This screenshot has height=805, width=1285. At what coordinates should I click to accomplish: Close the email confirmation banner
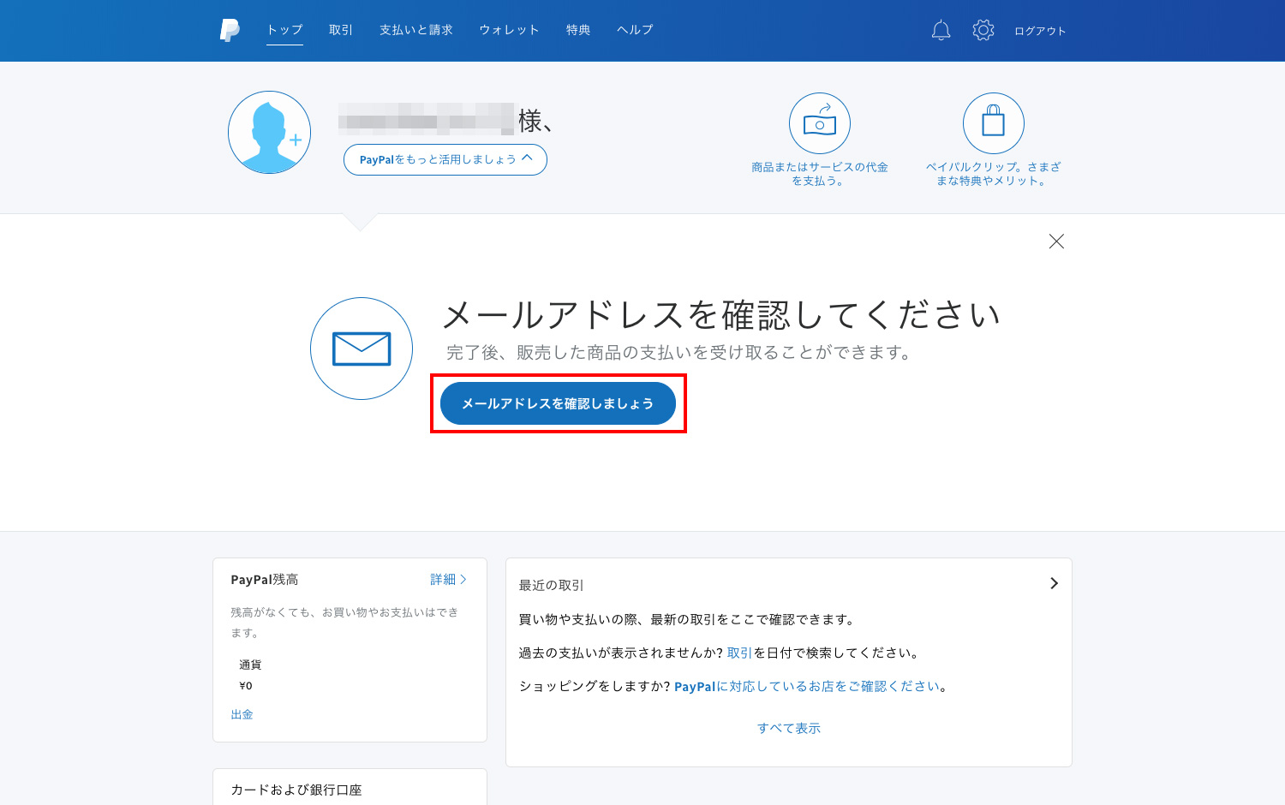tap(1056, 241)
